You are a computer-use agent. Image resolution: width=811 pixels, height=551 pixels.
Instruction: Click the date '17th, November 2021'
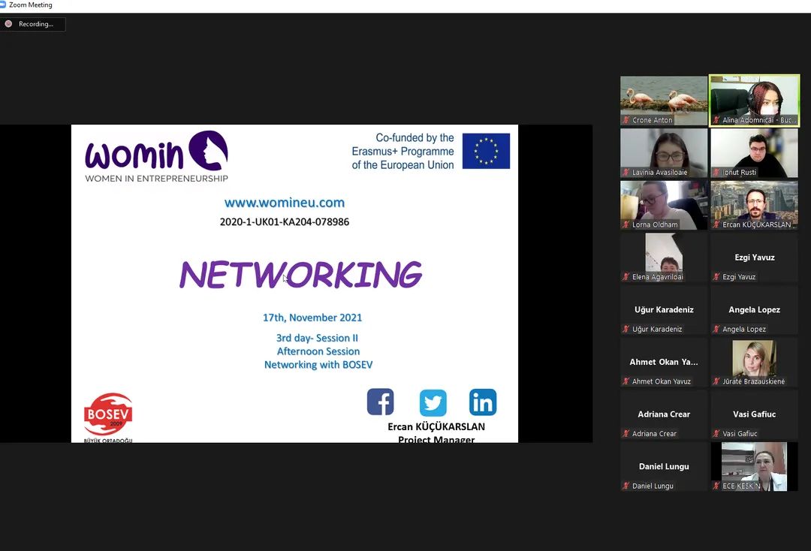point(312,318)
